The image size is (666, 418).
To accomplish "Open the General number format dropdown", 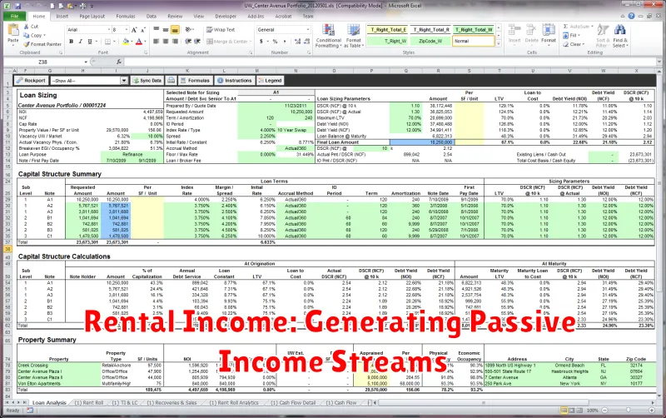I will point(308,30).
